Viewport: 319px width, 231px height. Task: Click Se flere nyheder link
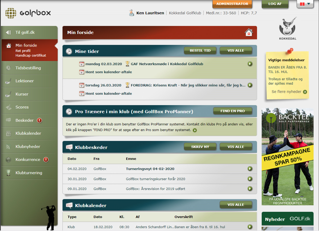pos(287,92)
